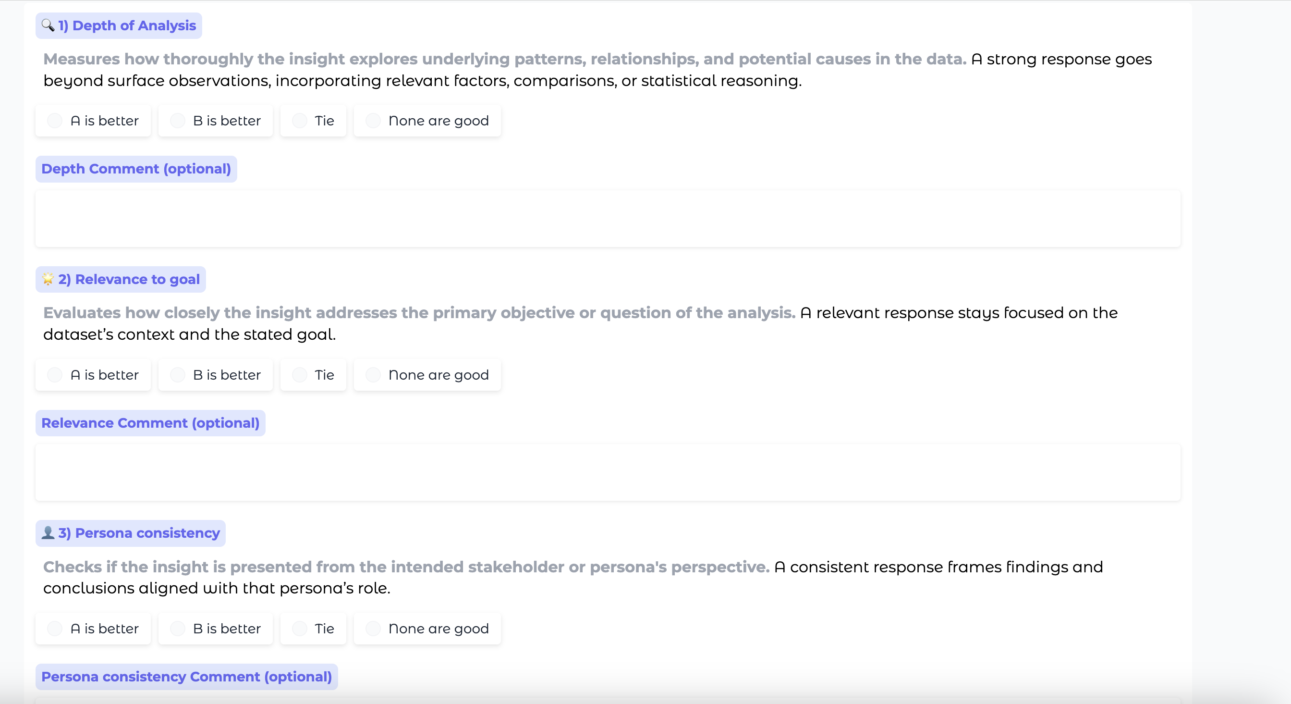This screenshot has width=1291, height=704.
Task: Choose 'Tie' under Relevance to goal
Action: pyautogui.click(x=300, y=375)
